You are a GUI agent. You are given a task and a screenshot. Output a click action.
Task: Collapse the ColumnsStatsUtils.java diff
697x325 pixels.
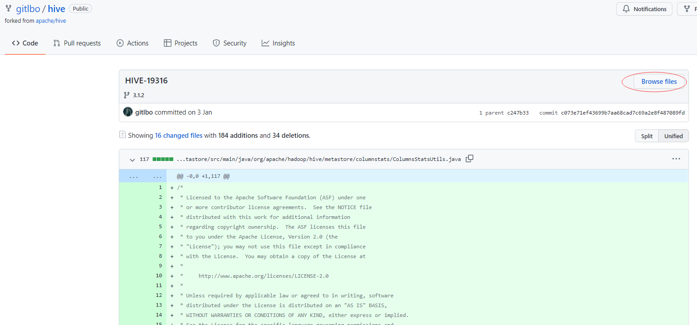click(132, 159)
